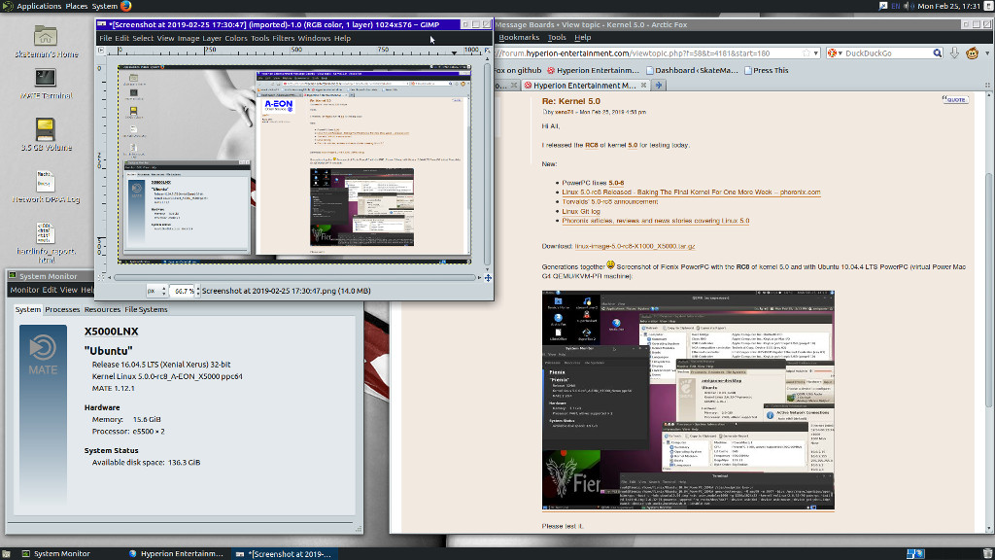
Task: Bookmark page with the star in URL bar
Action: (806, 53)
